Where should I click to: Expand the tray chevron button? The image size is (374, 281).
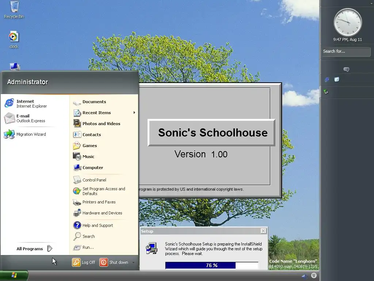(x=314, y=276)
